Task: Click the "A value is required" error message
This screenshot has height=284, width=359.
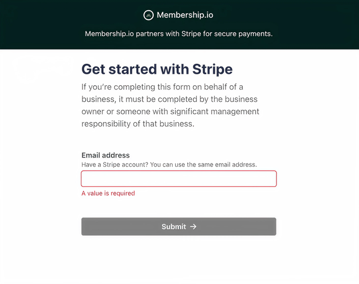Action: [x=108, y=193]
